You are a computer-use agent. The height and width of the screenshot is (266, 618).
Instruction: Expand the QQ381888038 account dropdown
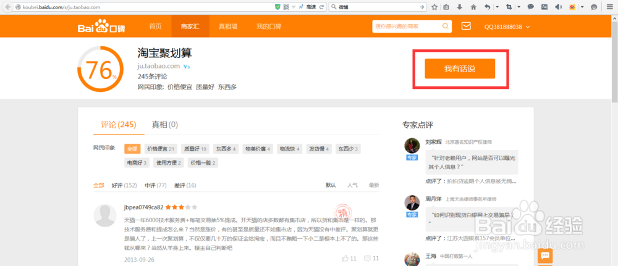point(528,27)
